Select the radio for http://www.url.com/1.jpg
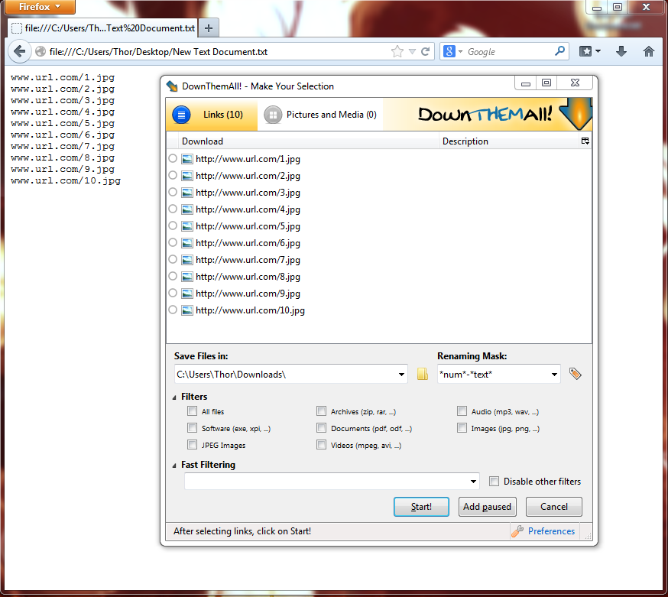Viewport: 668px width, 597px height. coord(173,158)
